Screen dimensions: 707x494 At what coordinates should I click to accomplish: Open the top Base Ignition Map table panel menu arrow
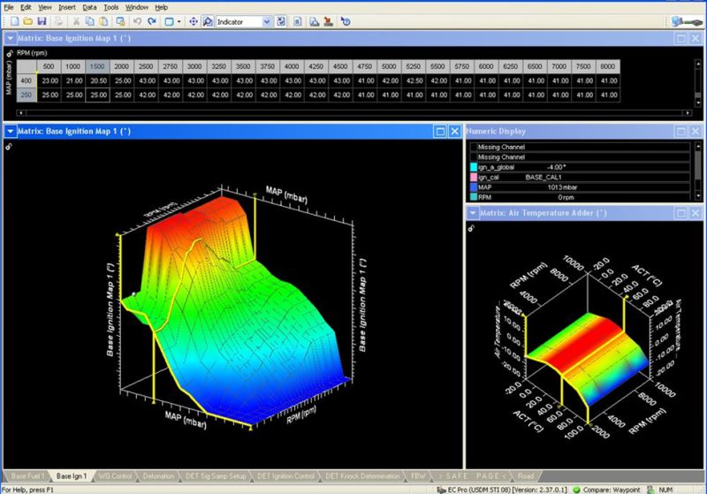click(x=10, y=38)
